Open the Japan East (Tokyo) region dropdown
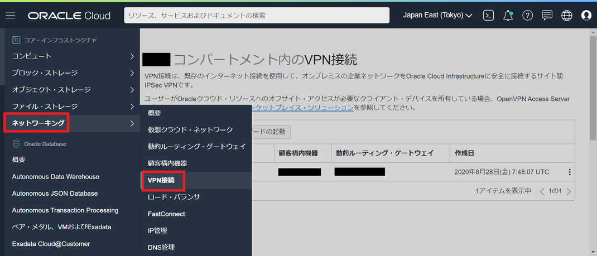Viewport: 597px width, 256px height. click(x=438, y=16)
